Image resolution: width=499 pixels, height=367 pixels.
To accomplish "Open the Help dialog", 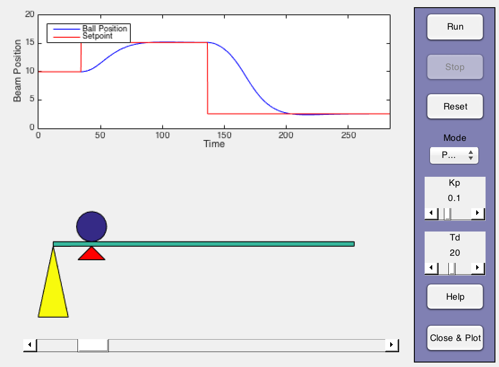I will point(455,297).
